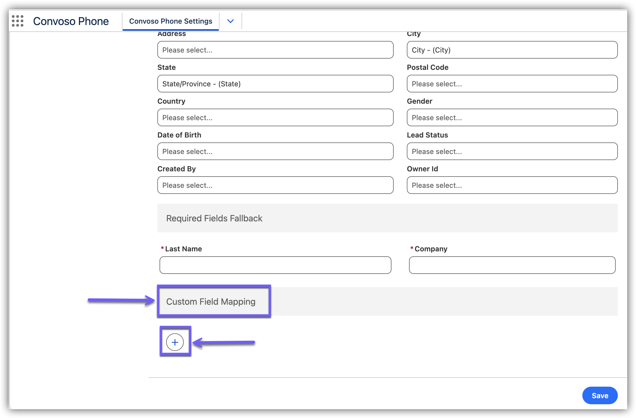Click the Convoso Phone app name
Viewport: 636px width, 418px height.
71,21
